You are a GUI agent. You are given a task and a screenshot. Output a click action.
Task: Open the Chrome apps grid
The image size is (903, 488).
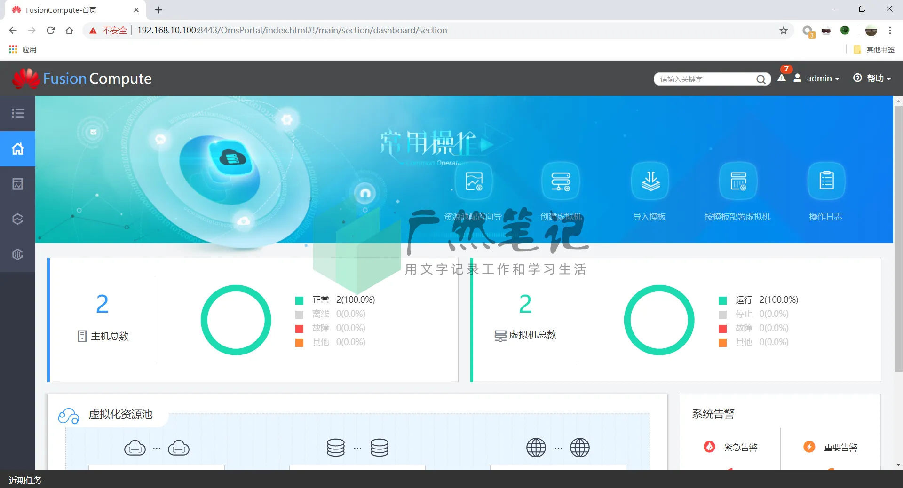pos(13,49)
